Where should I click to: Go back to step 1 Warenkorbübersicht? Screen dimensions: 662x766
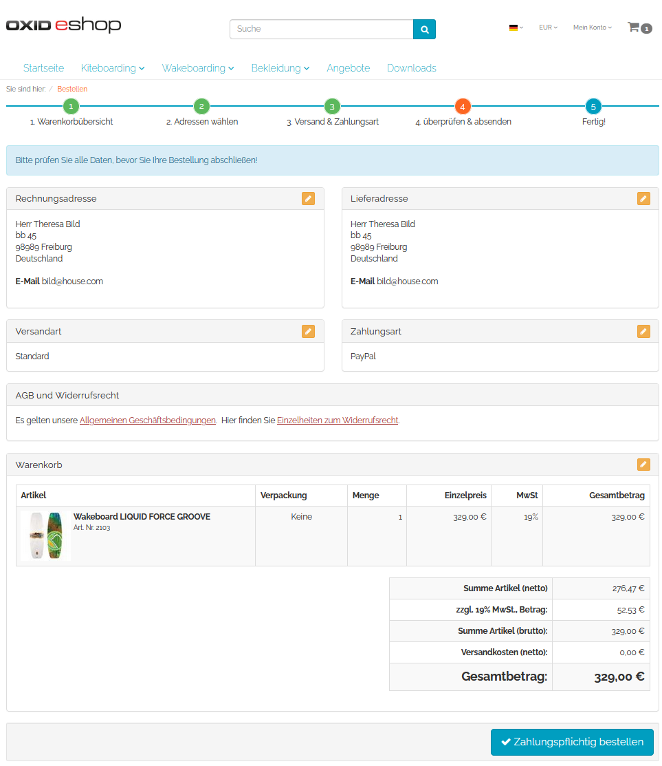point(71,107)
